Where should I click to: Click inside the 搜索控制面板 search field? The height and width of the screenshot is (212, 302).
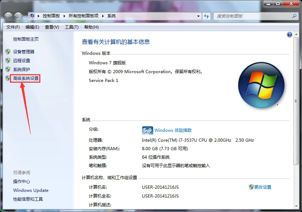click(255, 16)
